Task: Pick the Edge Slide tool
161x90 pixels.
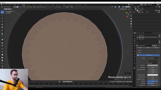Action: point(2,63)
